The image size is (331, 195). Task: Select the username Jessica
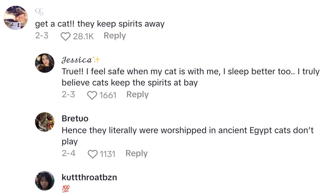pyautogui.click(x=75, y=59)
